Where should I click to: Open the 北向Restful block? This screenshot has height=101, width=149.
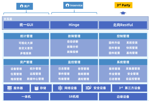pos(123,25)
